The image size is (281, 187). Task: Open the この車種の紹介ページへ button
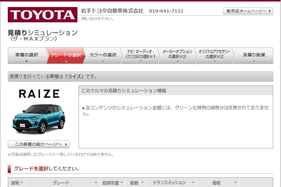point(39,144)
